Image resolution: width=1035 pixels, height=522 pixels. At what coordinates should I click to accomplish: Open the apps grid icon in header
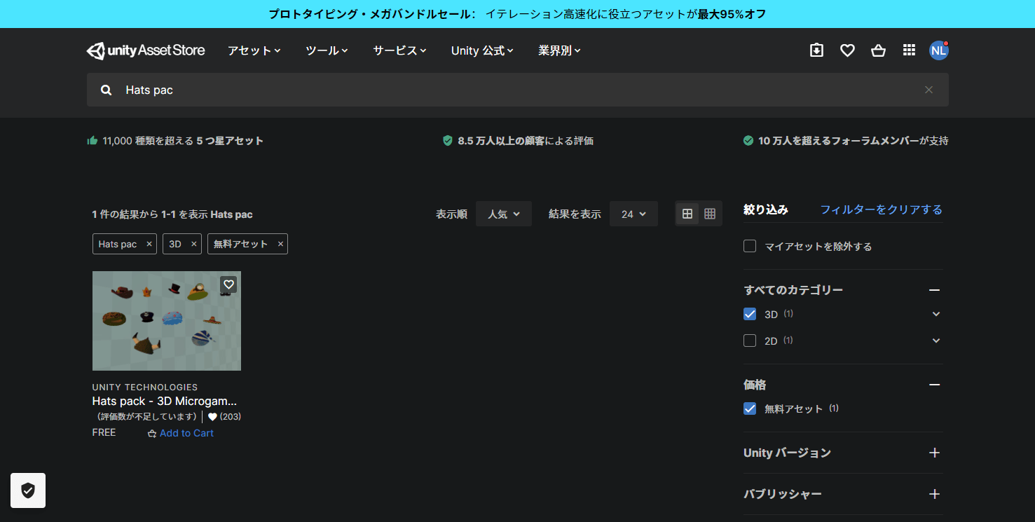coord(909,50)
